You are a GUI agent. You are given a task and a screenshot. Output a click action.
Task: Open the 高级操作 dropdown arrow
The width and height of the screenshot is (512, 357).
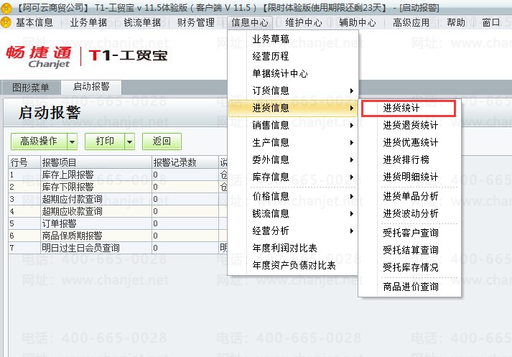pyautogui.click(x=73, y=142)
